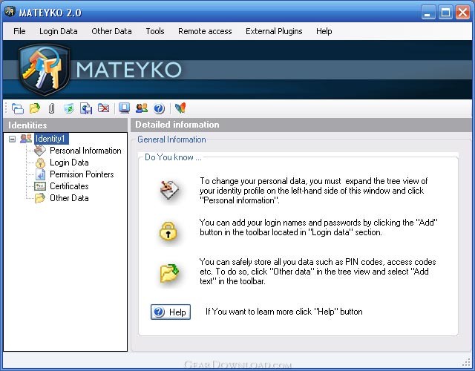Click the MATEYKO title bar app icon
The image size is (475, 371).
point(10,12)
